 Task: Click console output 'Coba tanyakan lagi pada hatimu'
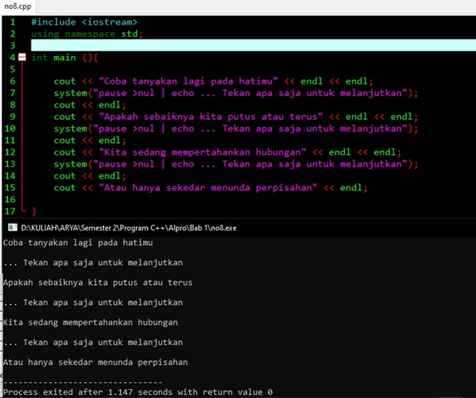(x=78, y=242)
